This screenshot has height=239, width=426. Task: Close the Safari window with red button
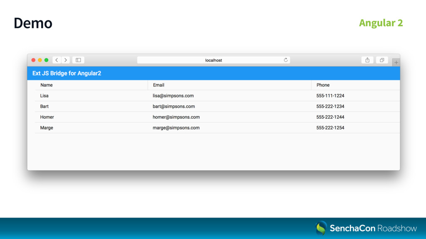click(x=33, y=60)
